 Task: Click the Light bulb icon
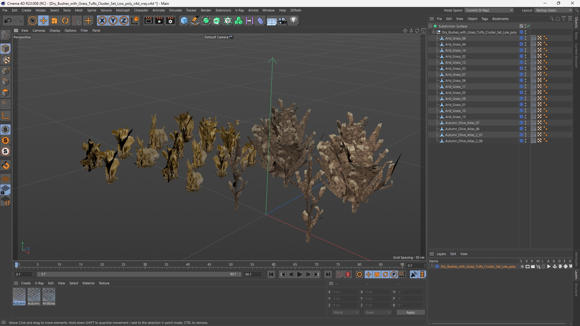click(294, 21)
